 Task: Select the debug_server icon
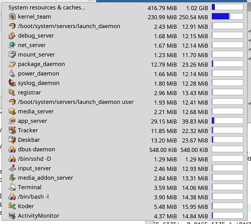[12, 36]
